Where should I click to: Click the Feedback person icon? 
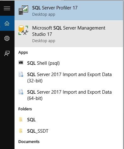point(7,53)
